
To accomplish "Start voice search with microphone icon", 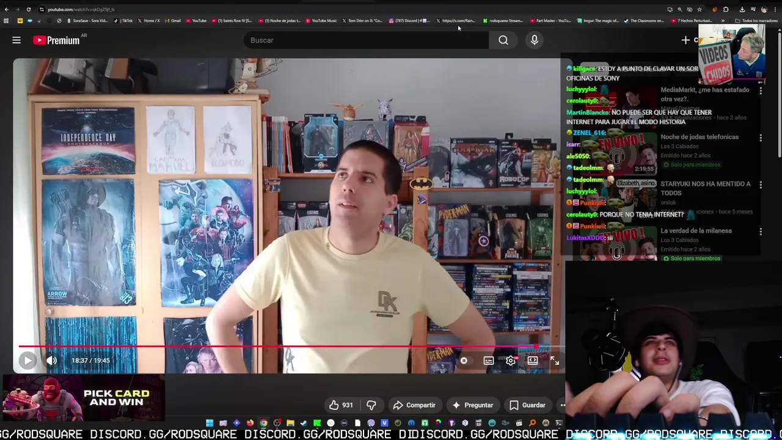I will click(x=535, y=40).
